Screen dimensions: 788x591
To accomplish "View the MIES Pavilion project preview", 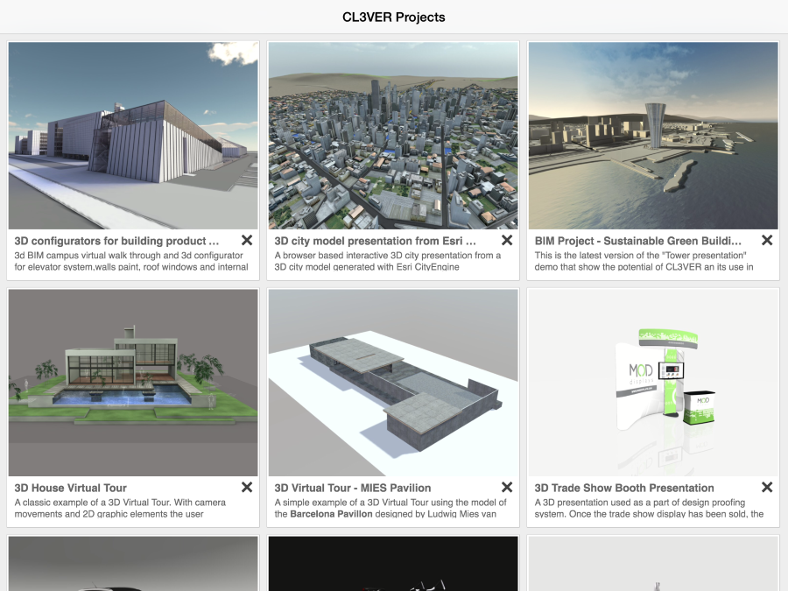I will (x=393, y=382).
